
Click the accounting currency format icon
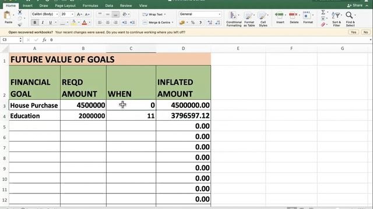coord(182,23)
